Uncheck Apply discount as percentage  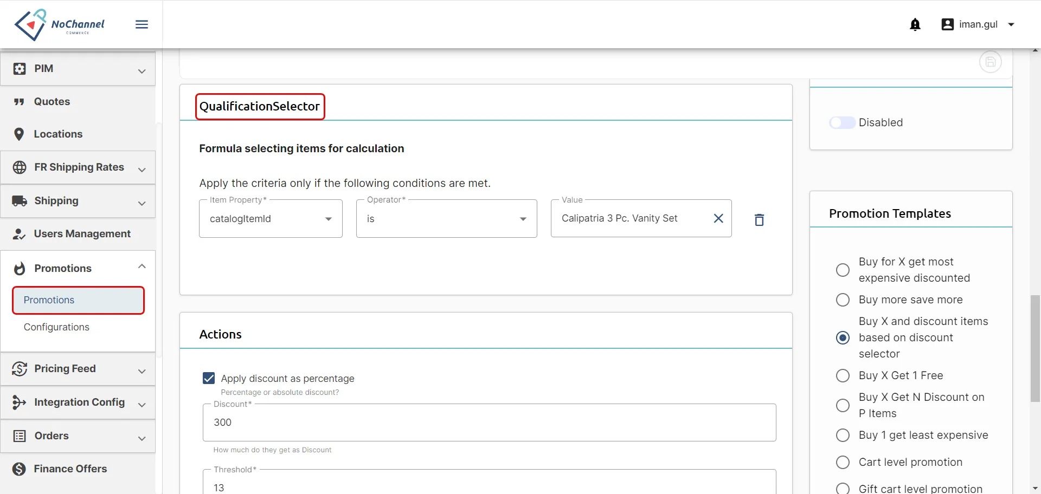tap(209, 378)
